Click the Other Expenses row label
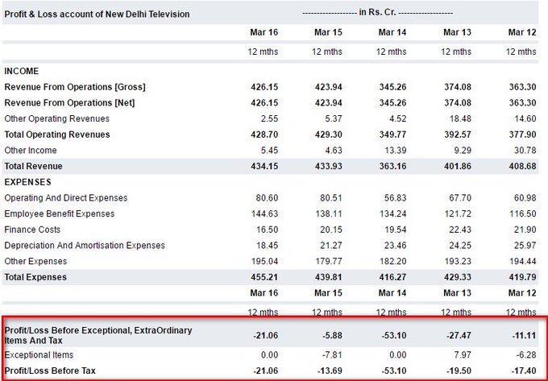This screenshot has width=548, height=381. (x=35, y=262)
